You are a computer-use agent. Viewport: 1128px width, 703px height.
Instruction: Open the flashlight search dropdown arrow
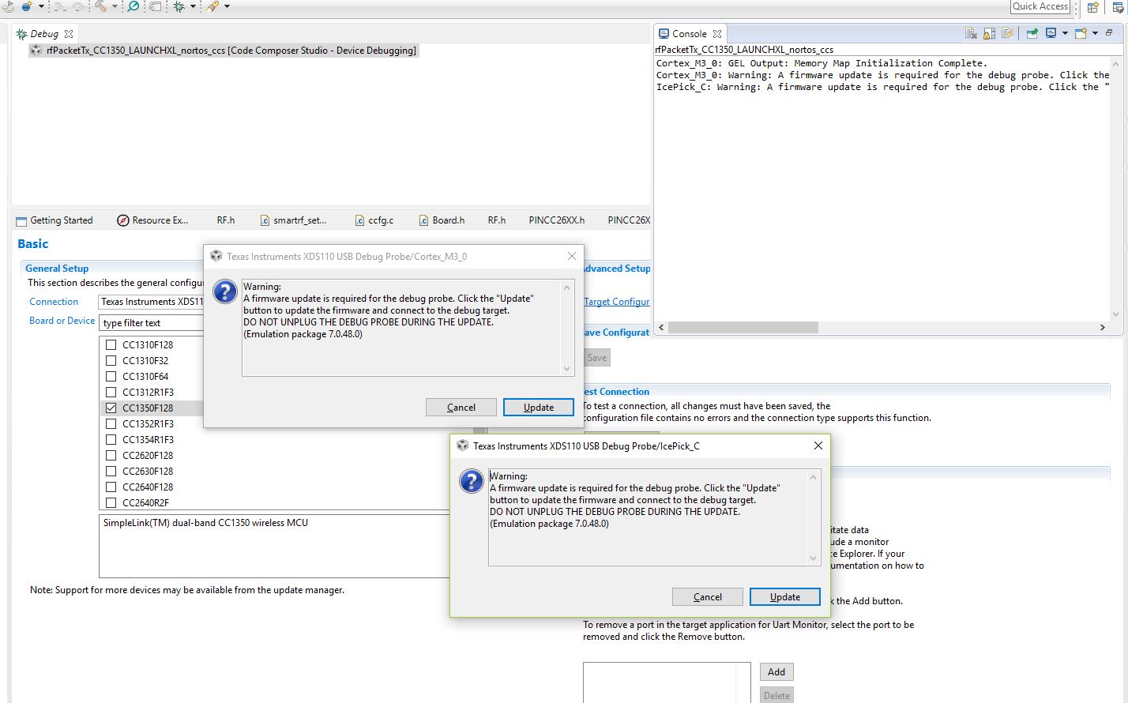pyautogui.click(x=227, y=6)
